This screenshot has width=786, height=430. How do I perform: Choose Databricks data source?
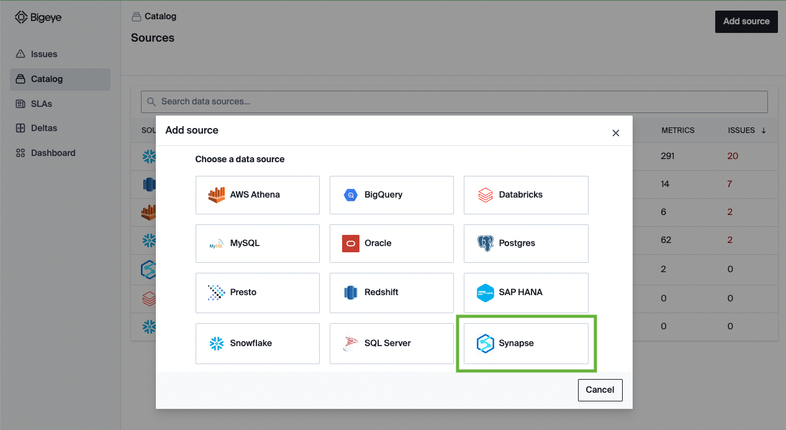click(526, 194)
